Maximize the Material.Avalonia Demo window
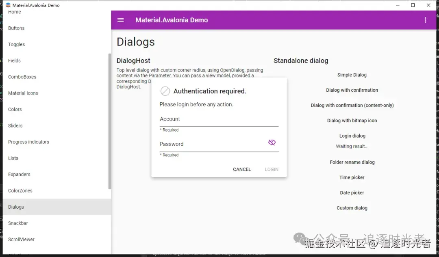Screen dimensions: 439x257 click(x=413, y=5)
